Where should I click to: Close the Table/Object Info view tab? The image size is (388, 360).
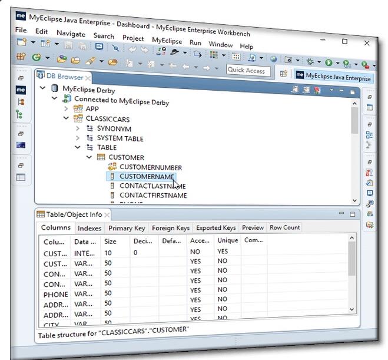pyautogui.click(x=107, y=215)
